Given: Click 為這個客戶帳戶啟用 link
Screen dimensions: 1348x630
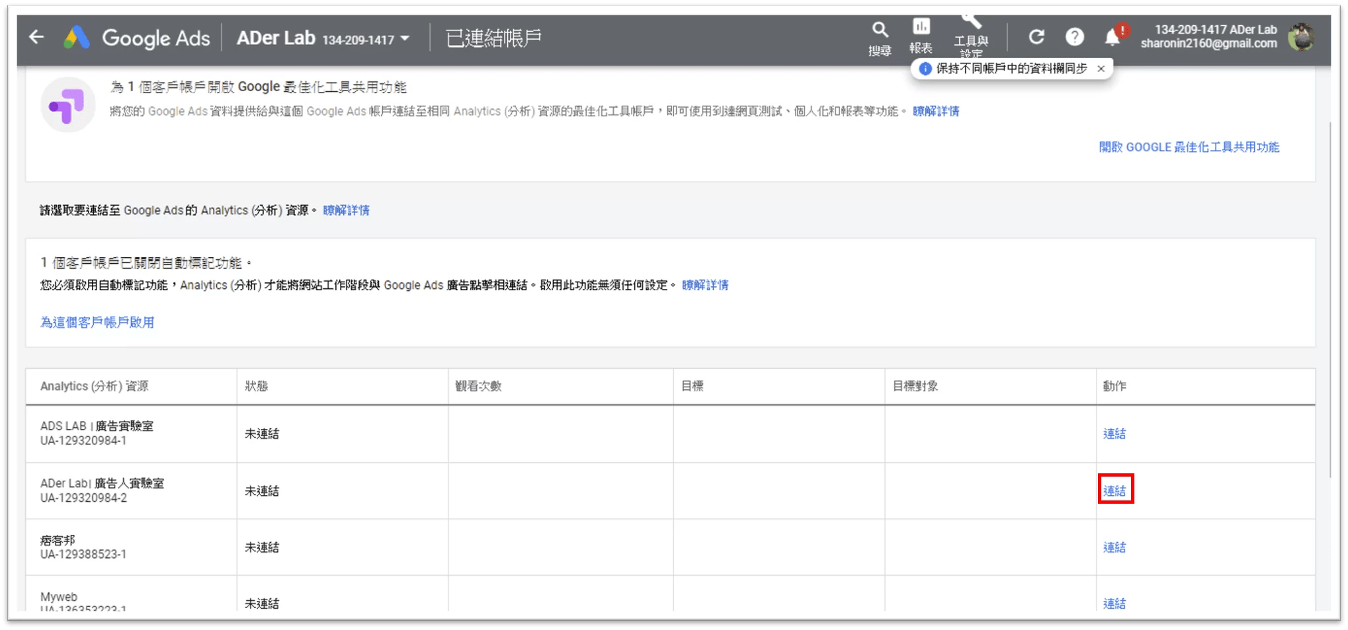Looking at the screenshot, I should coord(97,323).
